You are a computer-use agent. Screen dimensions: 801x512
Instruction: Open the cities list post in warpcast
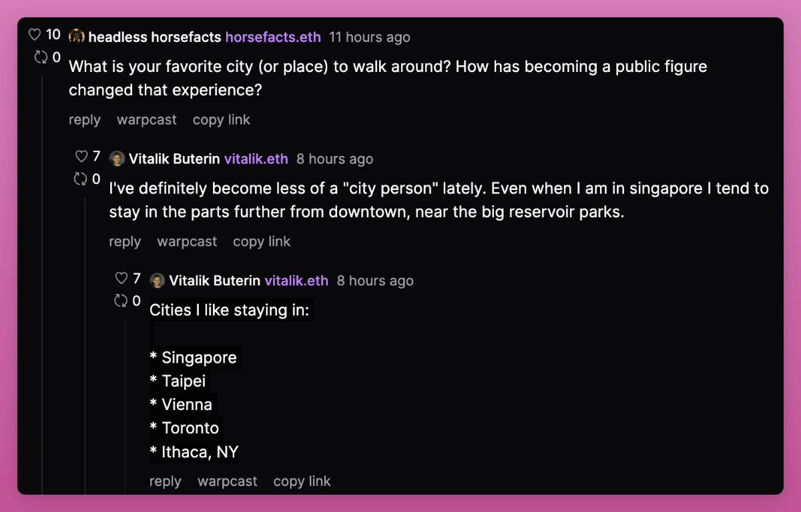[228, 481]
